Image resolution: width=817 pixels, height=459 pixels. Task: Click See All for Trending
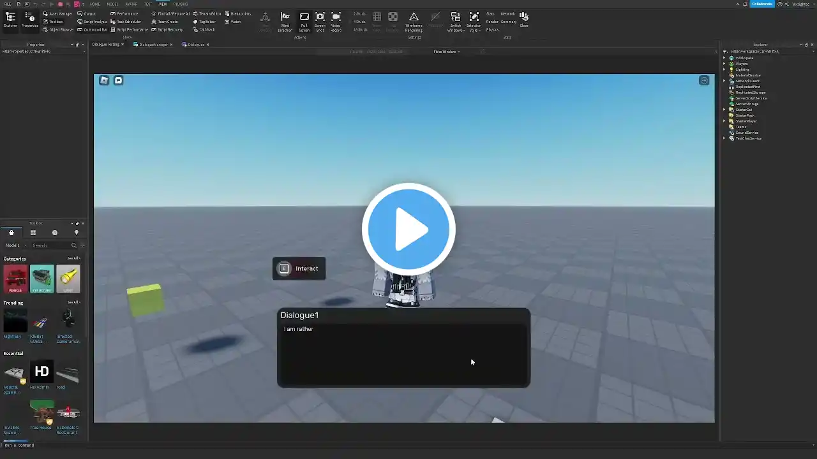[73, 302]
